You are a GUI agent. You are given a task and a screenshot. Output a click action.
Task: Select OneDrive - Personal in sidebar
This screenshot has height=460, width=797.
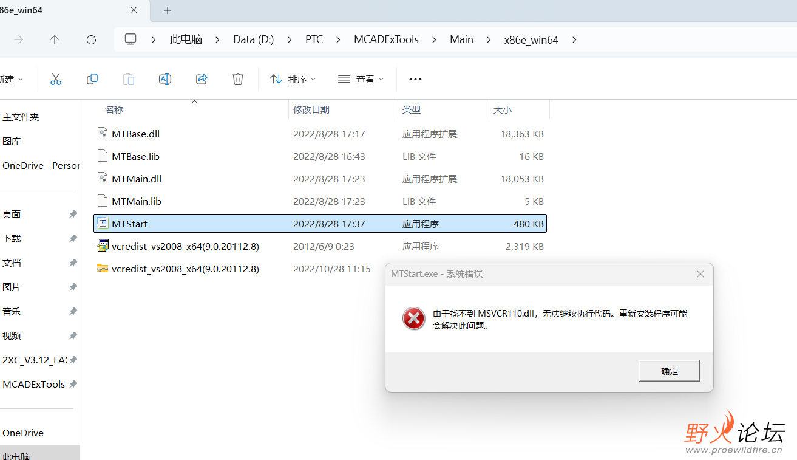(39, 165)
